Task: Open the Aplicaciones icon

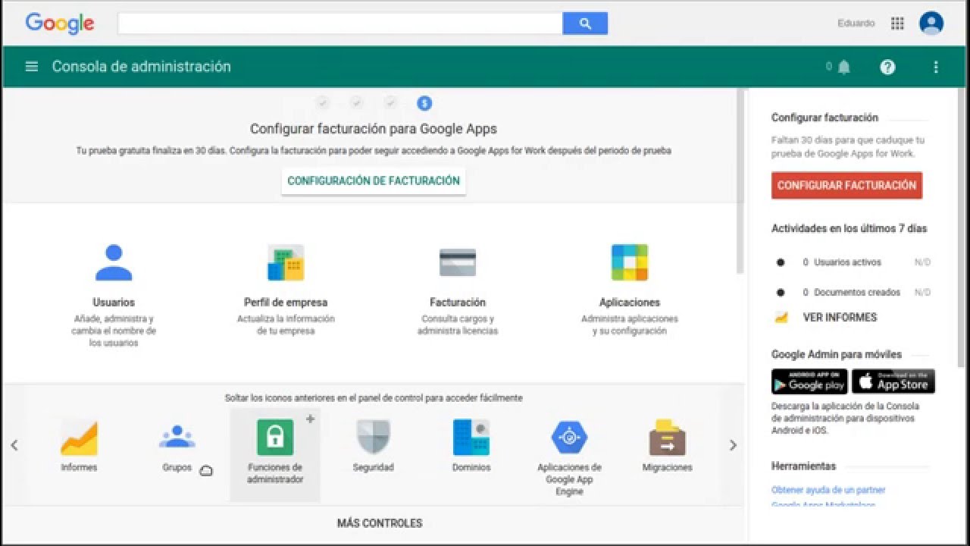Action: coord(630,262)
